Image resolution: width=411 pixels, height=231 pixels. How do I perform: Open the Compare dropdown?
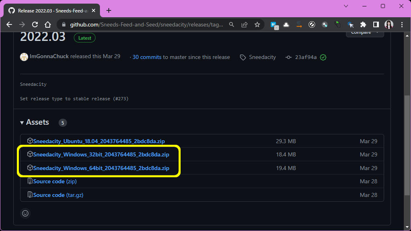point(365,33)
